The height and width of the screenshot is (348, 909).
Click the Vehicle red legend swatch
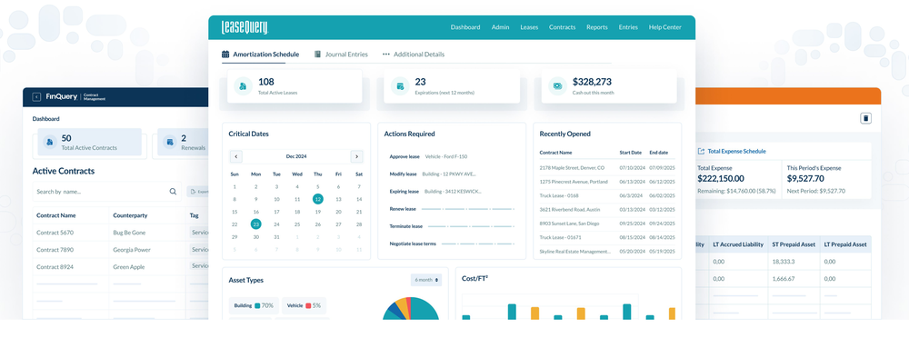(308, 305)
